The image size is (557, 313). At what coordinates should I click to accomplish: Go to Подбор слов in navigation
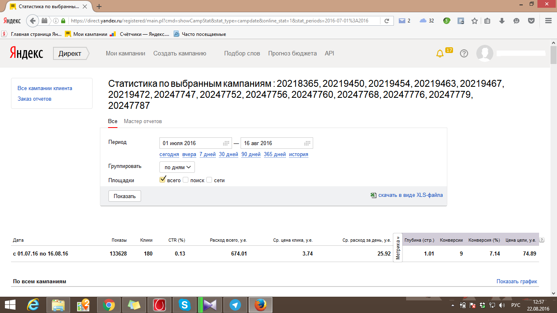coord(242,53)
